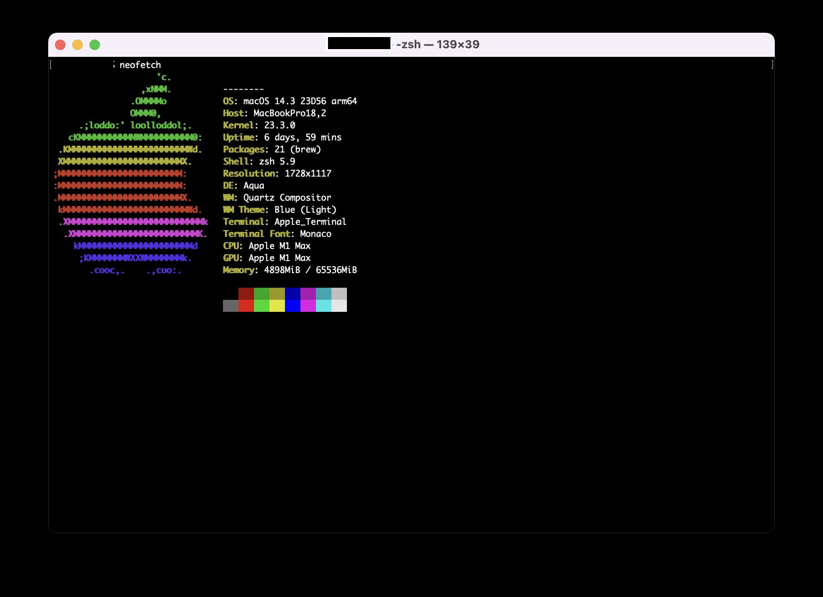Click the Apple logo ASCII art
This screenshot has height=597, width=823.
point(131,174)
